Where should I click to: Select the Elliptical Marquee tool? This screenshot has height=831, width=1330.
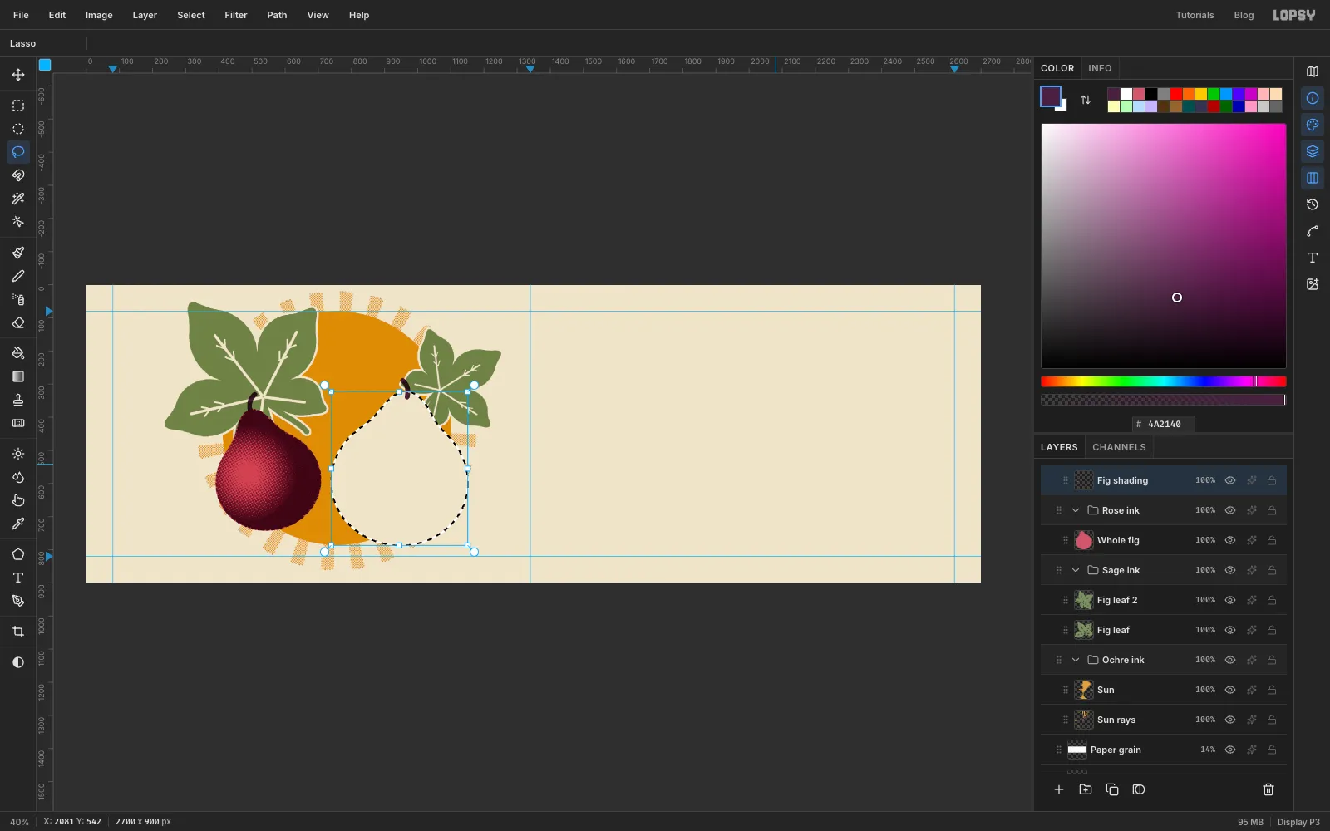[18, 129]
